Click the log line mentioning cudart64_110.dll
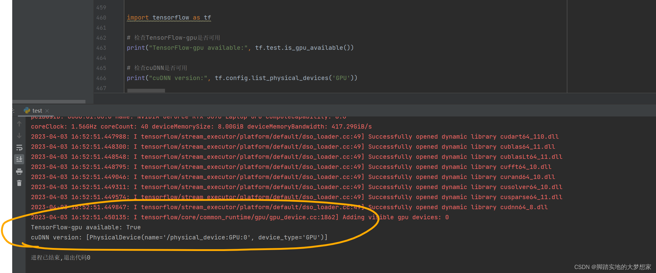The width and height of the screenshot is (656, 273). pos(295,137)
